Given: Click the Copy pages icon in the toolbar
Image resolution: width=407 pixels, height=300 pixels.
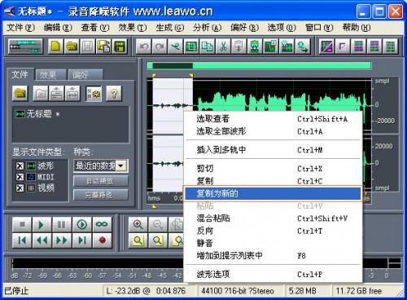Looking at the screenshot, I should 208,46.
